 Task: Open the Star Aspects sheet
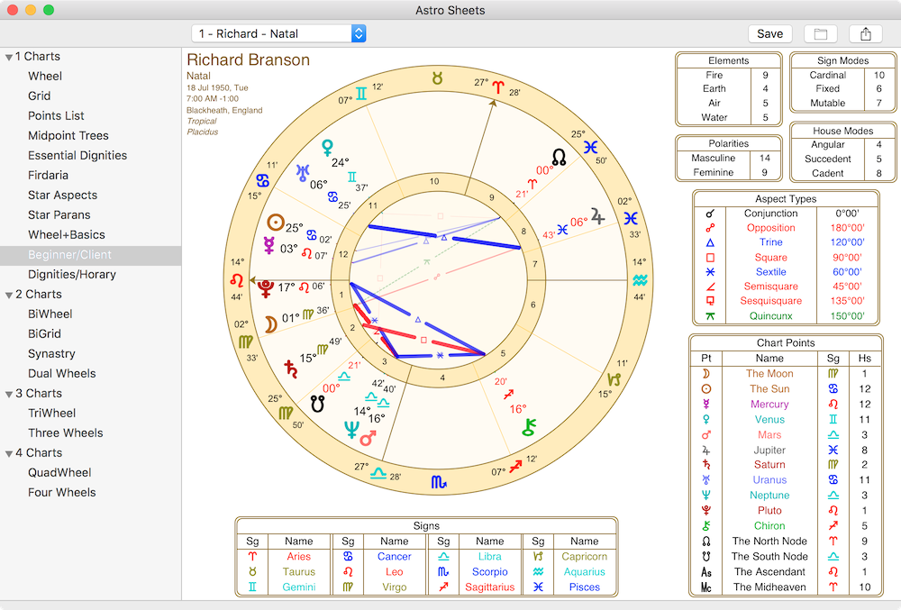tap(63, 195)
